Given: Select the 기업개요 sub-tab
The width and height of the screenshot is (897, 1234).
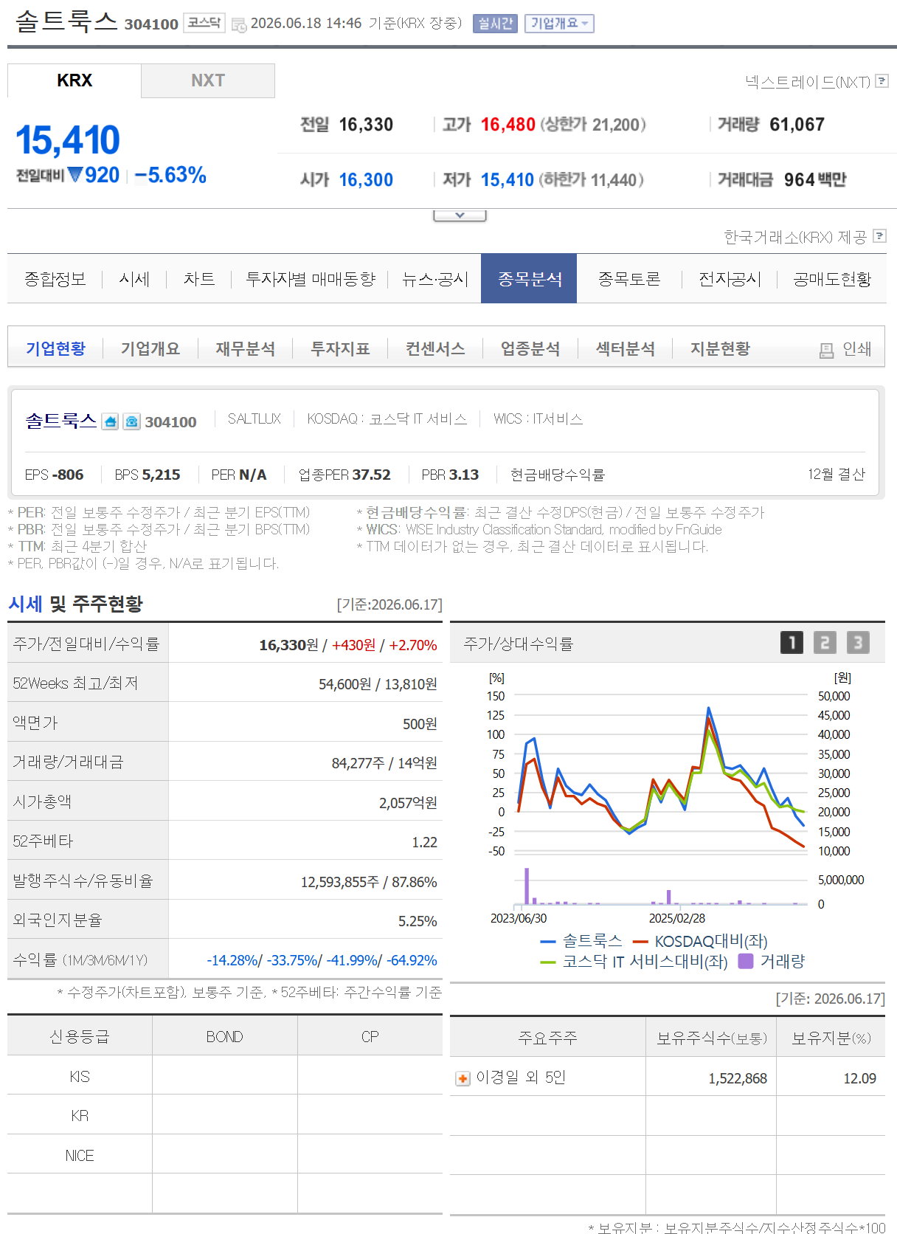Looking at the screenshot, I should click(x=150, y=348).
